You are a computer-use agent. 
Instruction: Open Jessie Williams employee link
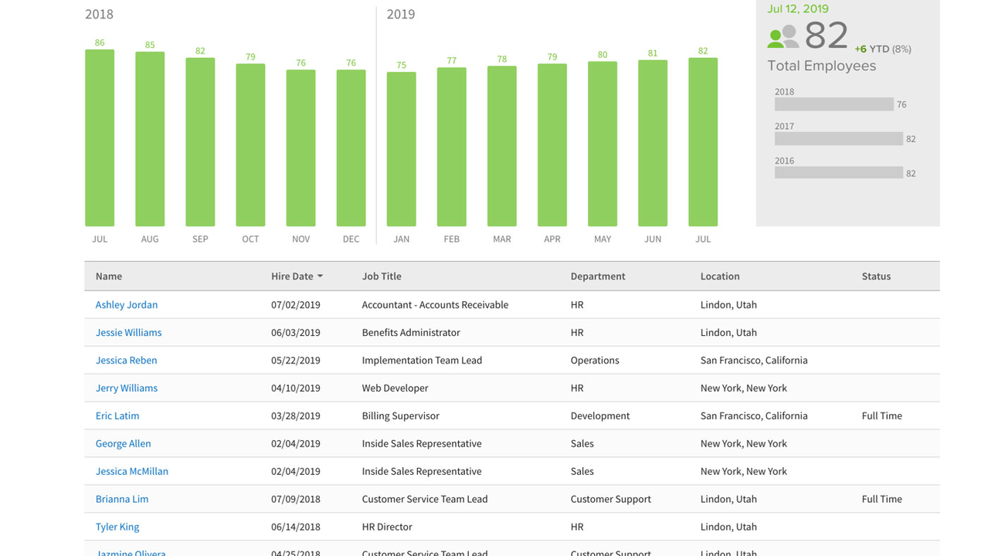128,333
